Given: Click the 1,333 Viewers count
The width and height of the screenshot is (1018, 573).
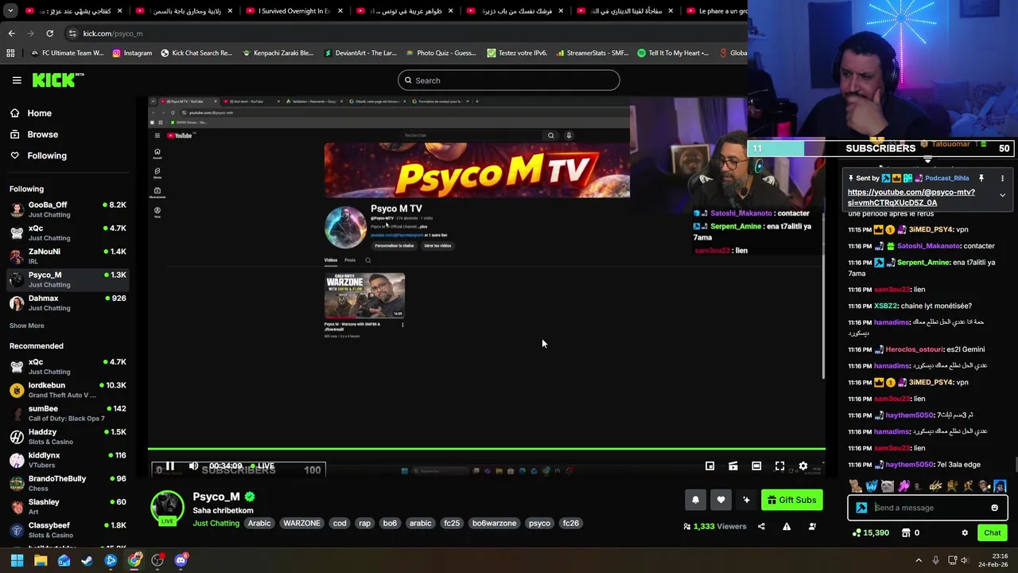Looking at the screenshot, I should [x=715, y=526].
